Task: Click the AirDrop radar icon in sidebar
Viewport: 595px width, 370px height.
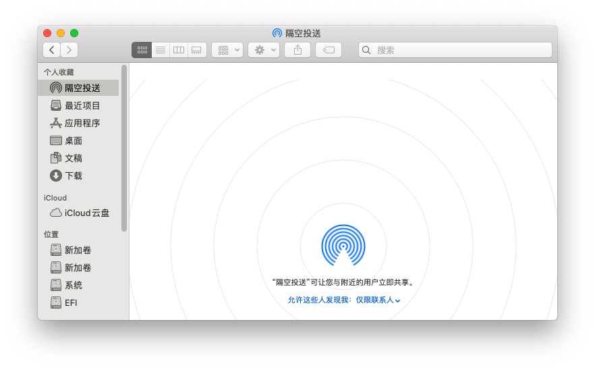Action: [x=56, y=88]
